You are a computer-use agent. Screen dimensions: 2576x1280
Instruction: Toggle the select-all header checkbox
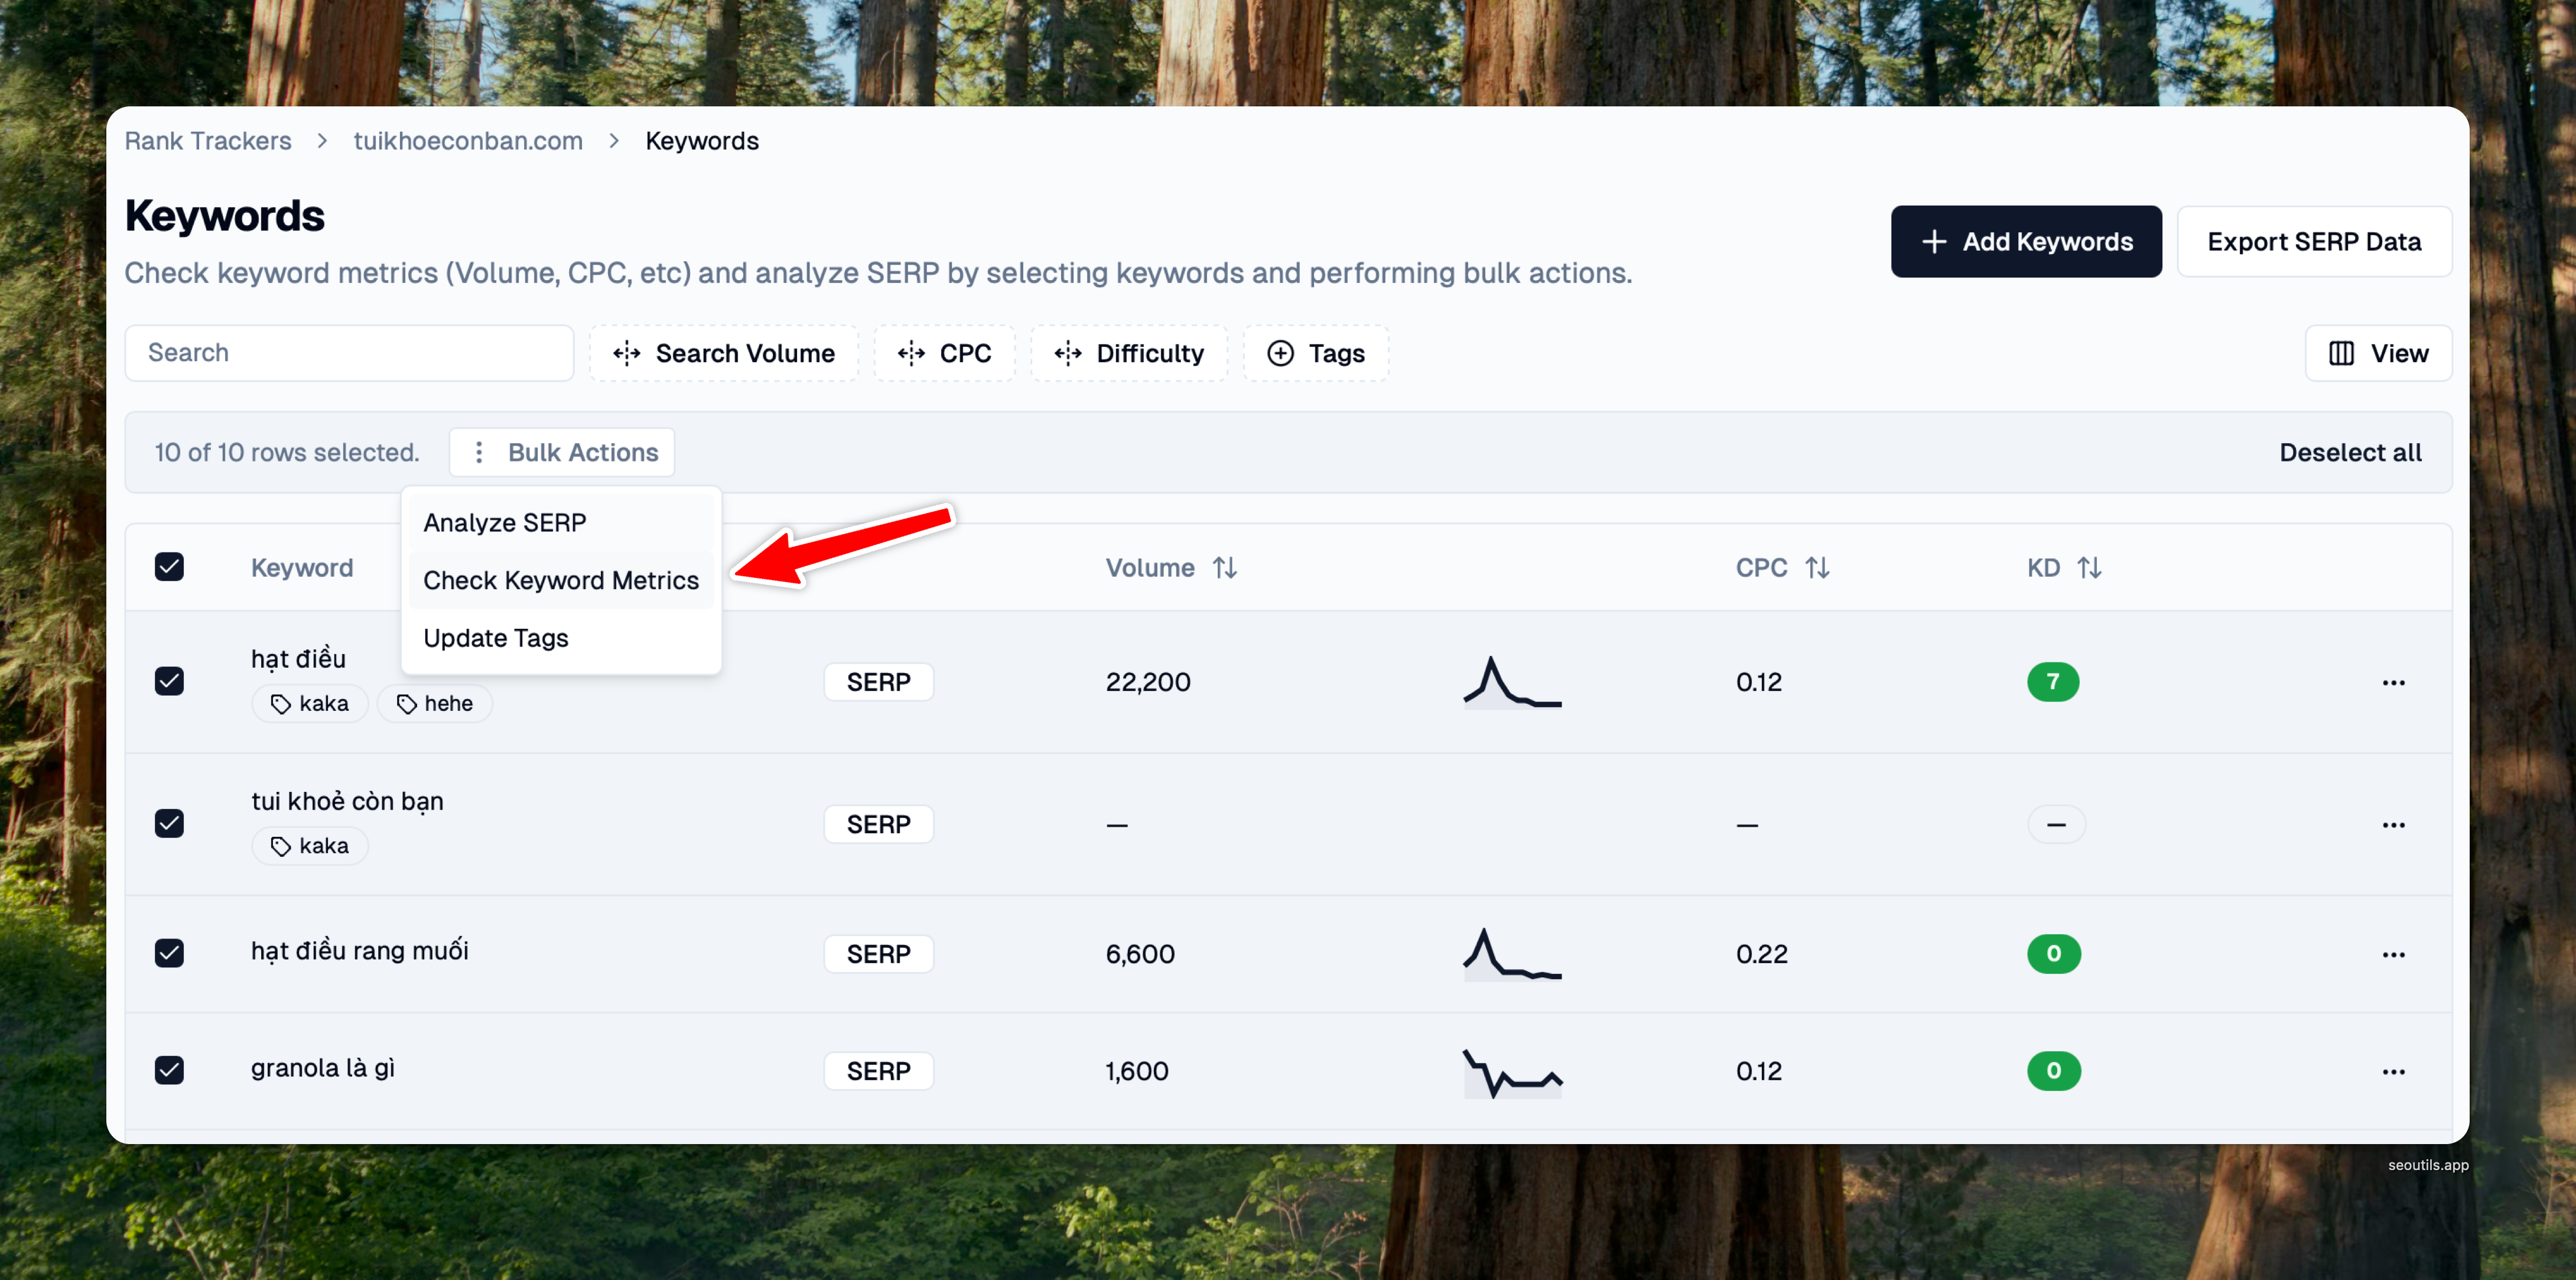click(x=169, y=567)
